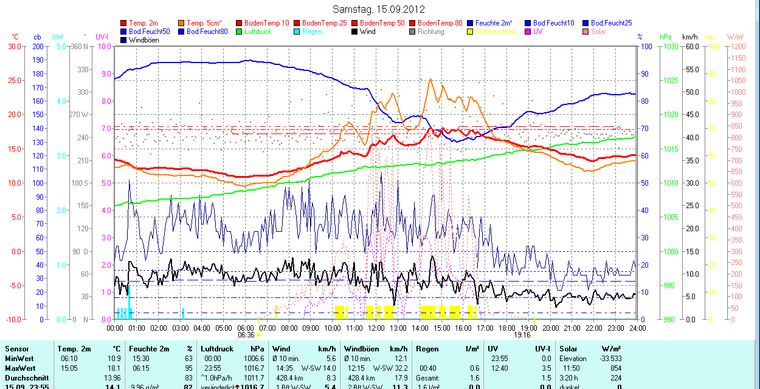The image size is (760, 389).
Task: Click the salmon Solar legend square
Action: click(x=586, y=32)
